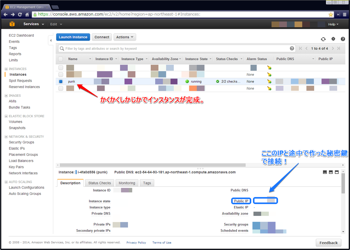350x250 pixels.
Task: Open the Public DNS column dropdown arrow
Action: point(313,59)
